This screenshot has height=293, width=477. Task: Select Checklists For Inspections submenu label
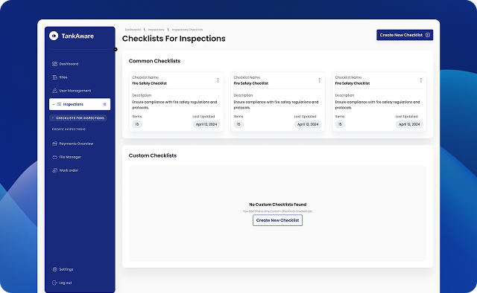[80, 117]
